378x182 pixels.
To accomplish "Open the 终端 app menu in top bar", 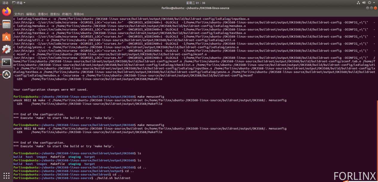I will pos(19,3).
